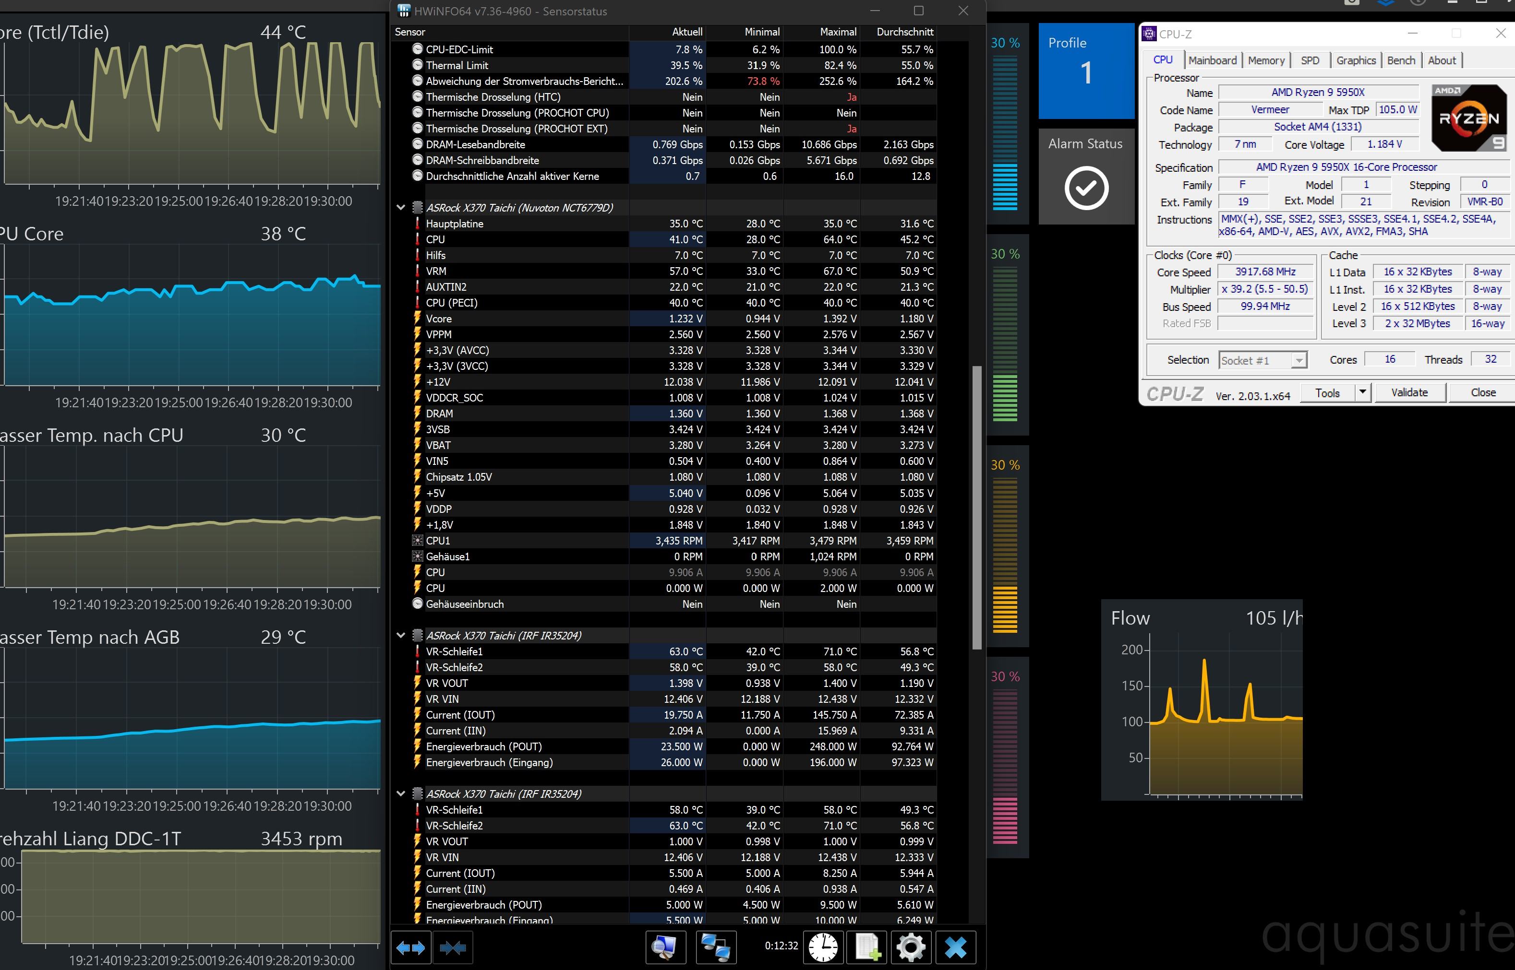The height and width of the screenshot is (970, 1515).
Task: Click the HWiNFO vertical scrollbar thumb
Action: (977, 507)
